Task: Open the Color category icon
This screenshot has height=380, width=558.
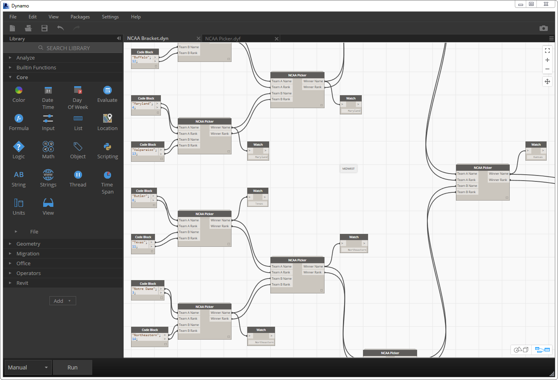Action: coord(19,90)
